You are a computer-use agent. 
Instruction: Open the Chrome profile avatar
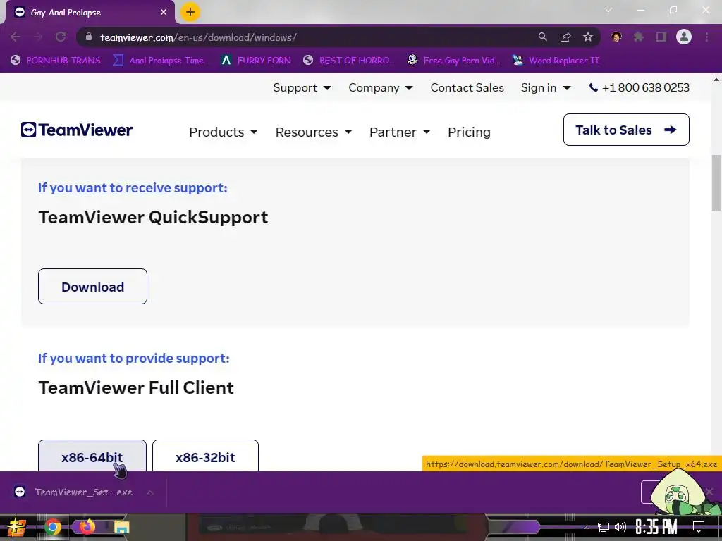684,37
